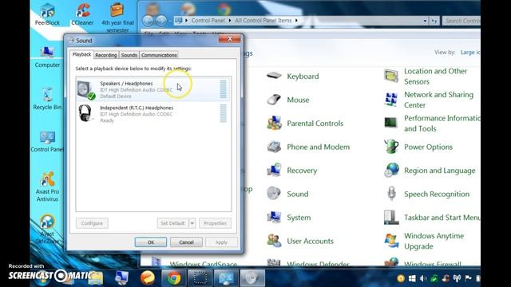Switch to the Sounds tab
Viewport: 511px width, 287px height.
(129, 55)
